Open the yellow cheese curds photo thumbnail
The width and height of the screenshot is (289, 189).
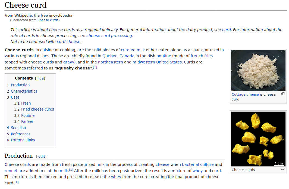point(258,139)
